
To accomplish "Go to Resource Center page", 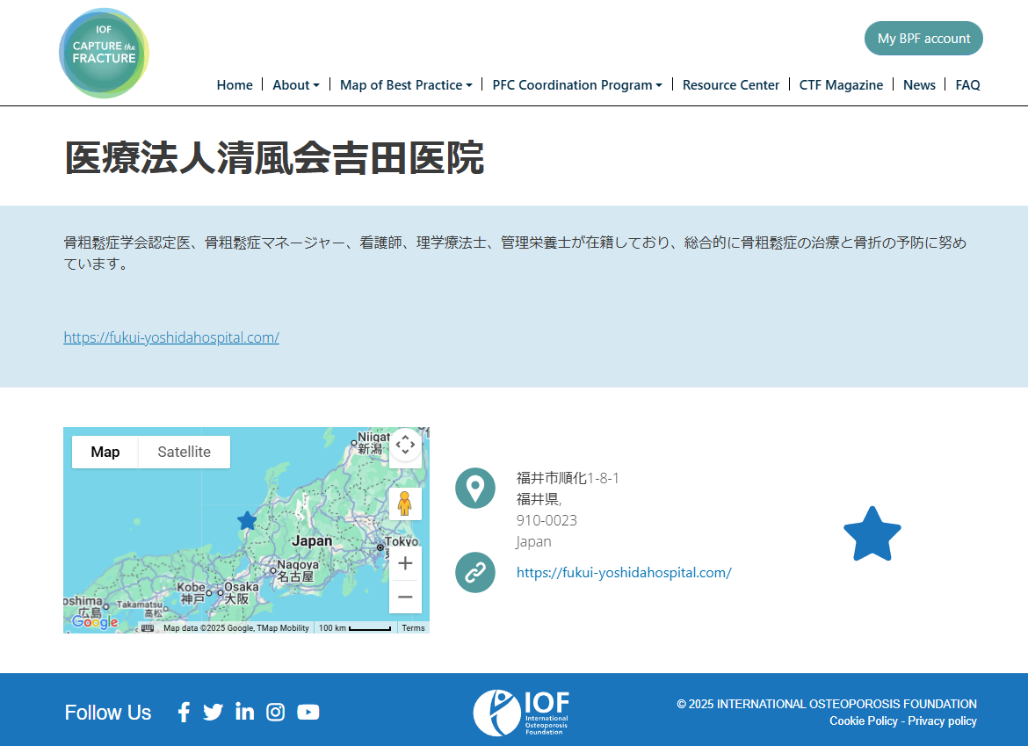I will coord(730,85).
